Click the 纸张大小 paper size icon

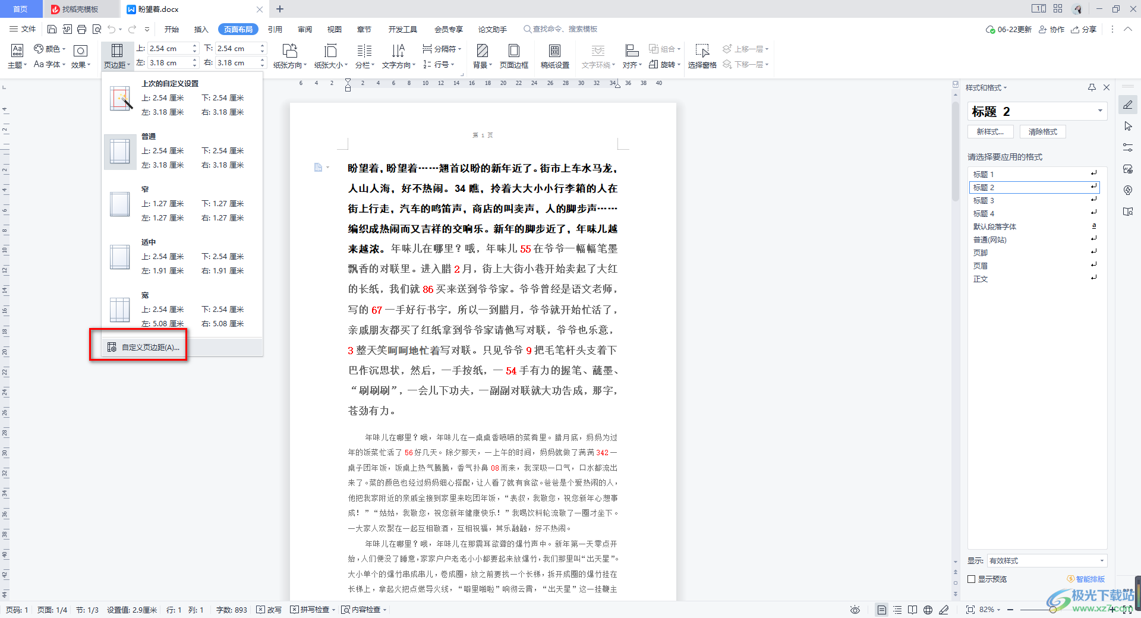point(330,51)
